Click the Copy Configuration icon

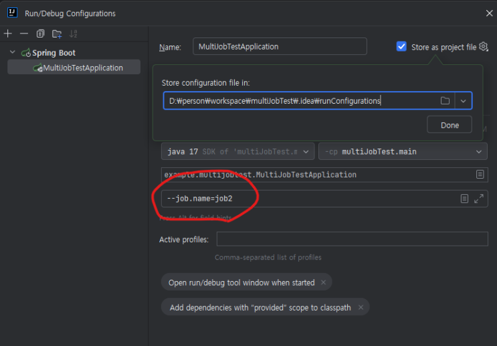click(40, 33)
